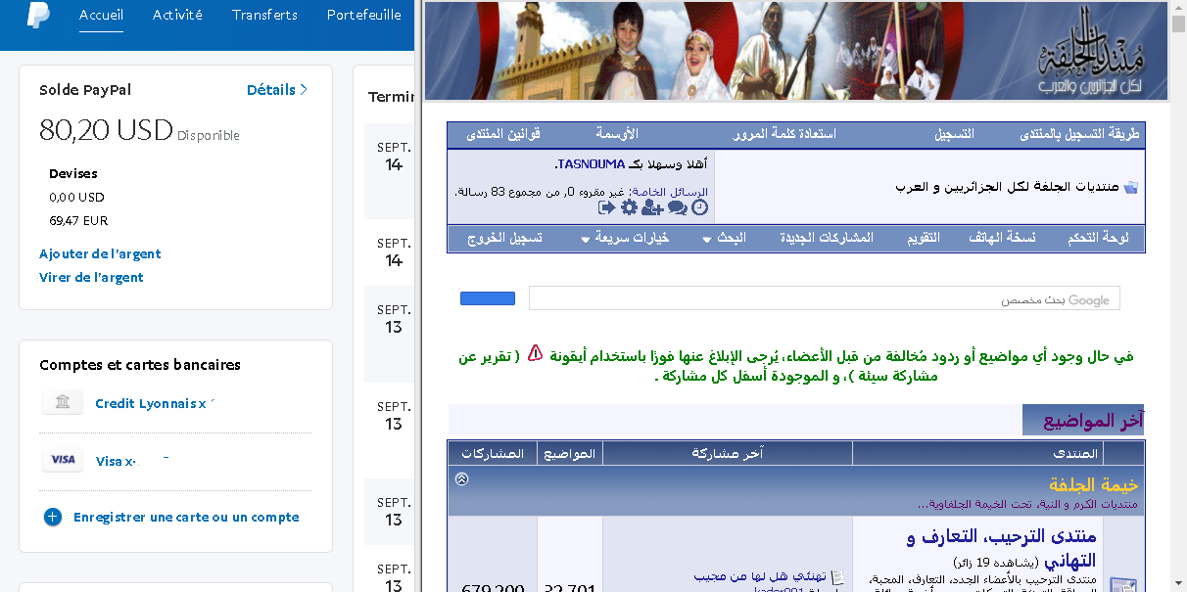This screenshot has width=1187, height=592.
Task: Open the Activité tab in PayPal
Action: tap(177, 15)
